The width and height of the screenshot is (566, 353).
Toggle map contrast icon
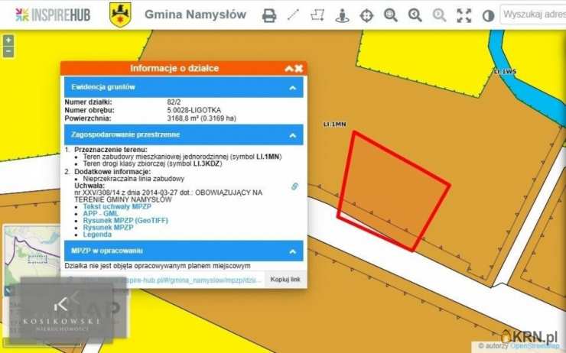(488, 16)
